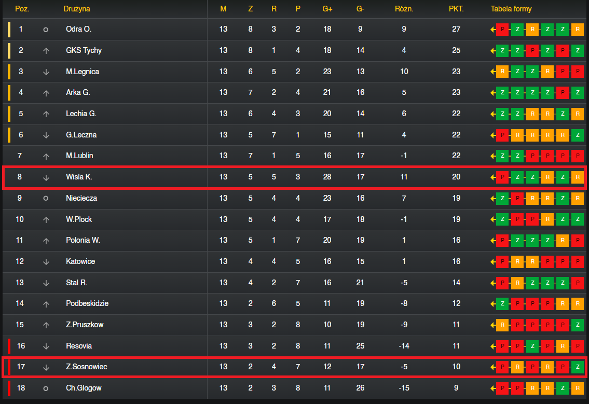Sort by the G+ column header
This screenshot has width=589, height=404.
click(x=327, y=9)
